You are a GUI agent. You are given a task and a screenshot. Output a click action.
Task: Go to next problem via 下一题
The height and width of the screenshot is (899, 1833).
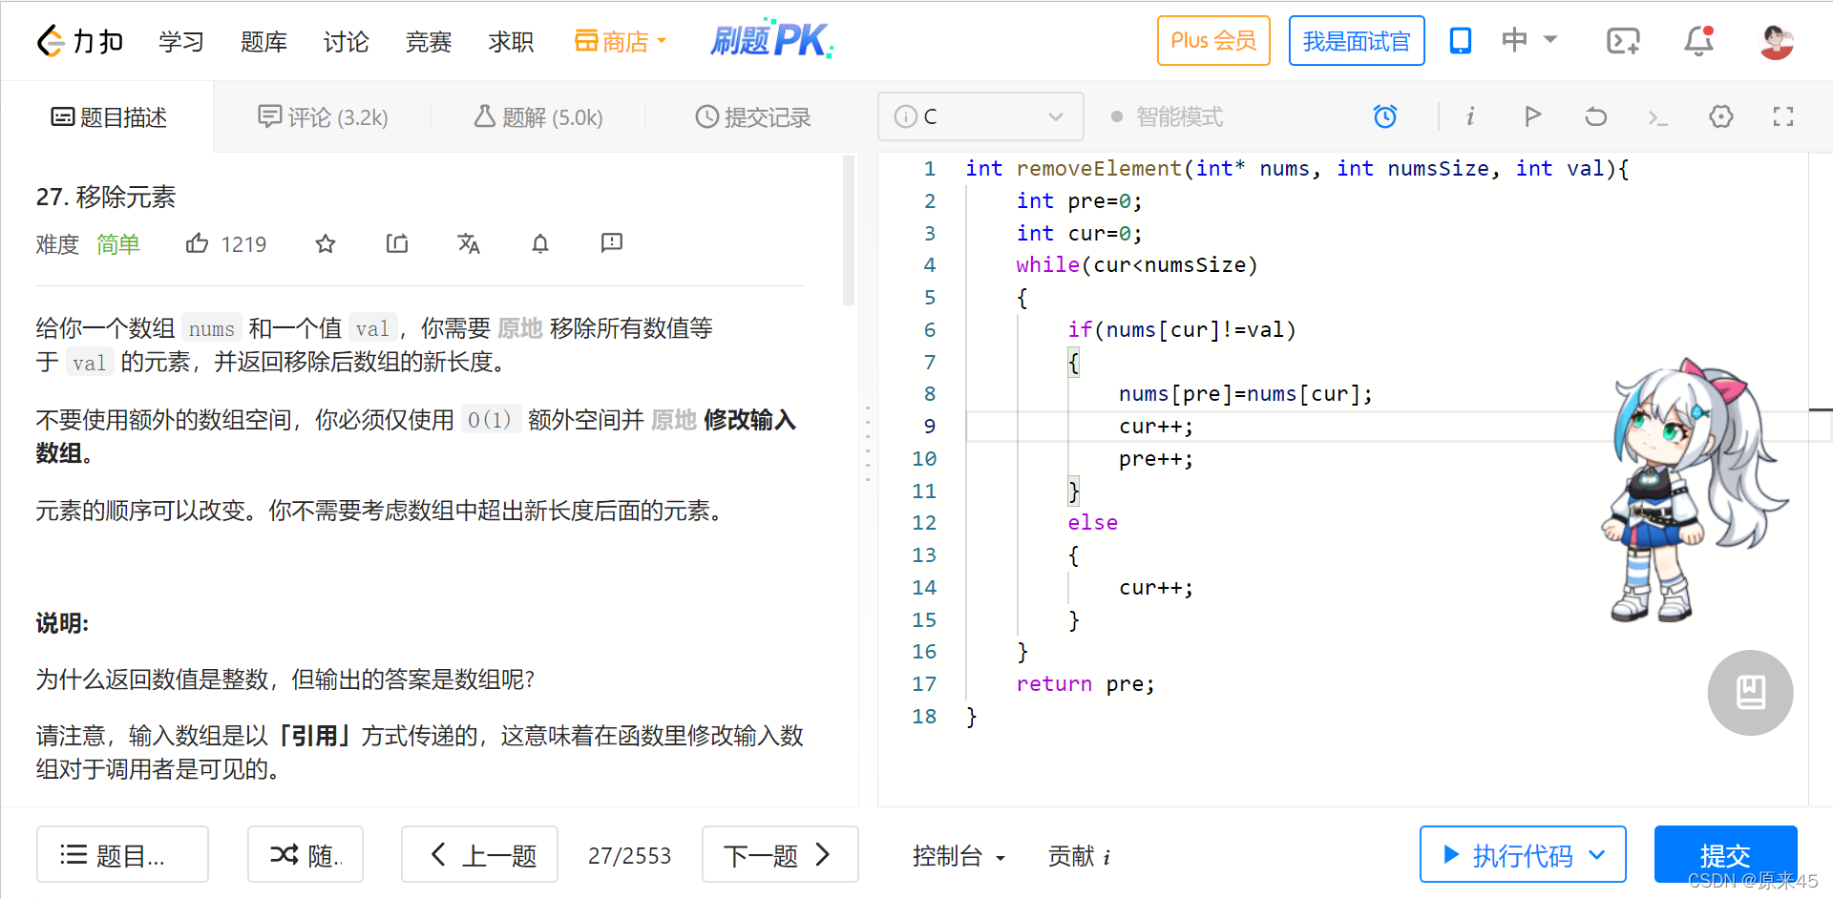tap(779, 854)
